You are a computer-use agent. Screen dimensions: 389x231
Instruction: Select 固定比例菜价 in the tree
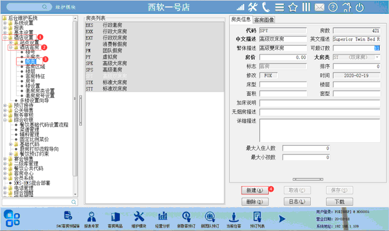click(34, 139)
